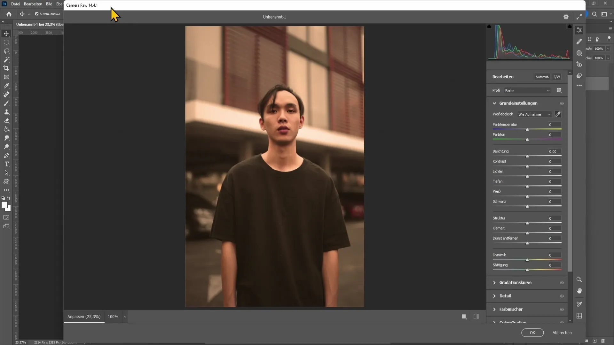Convert to black and white S/W

click(557, 77)
